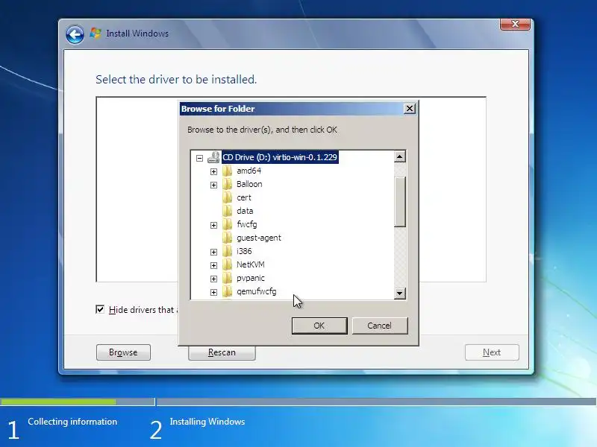Expand the i386 folder node

click(213, 252)
